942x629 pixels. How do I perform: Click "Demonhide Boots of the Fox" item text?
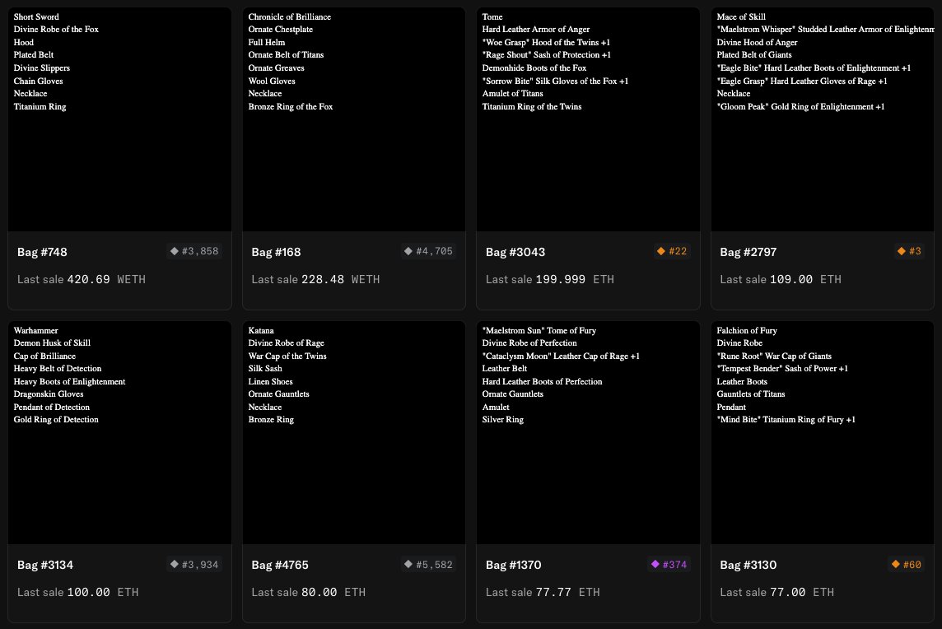click(x=534, y=68)
